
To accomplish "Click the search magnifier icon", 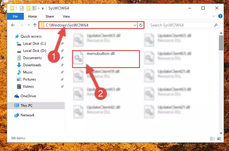I will [x=216, y=25].
